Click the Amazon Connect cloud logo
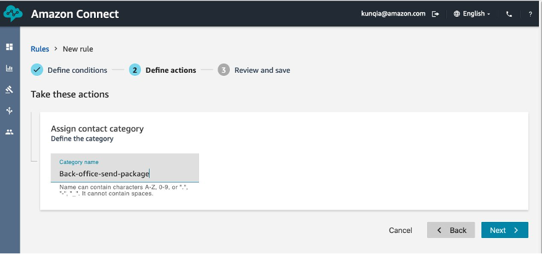The height and width of the screenshot is (254, 542). (13, 14)
